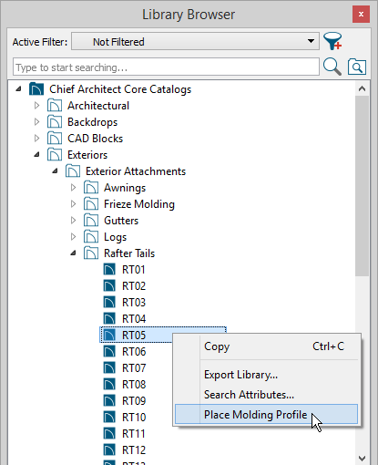Open the folder search options icon

[357, 67]
